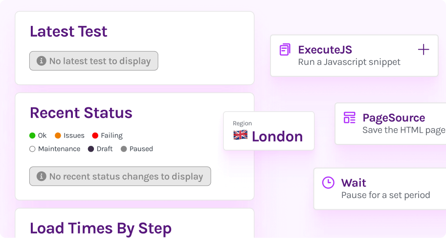Select the ExecuteJS step card
This screenshot has width=446, height=238.
click(354, 56)
